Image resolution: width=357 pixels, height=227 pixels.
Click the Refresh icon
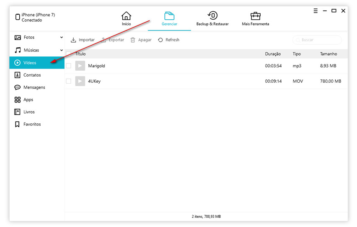(x=160, y=40)
